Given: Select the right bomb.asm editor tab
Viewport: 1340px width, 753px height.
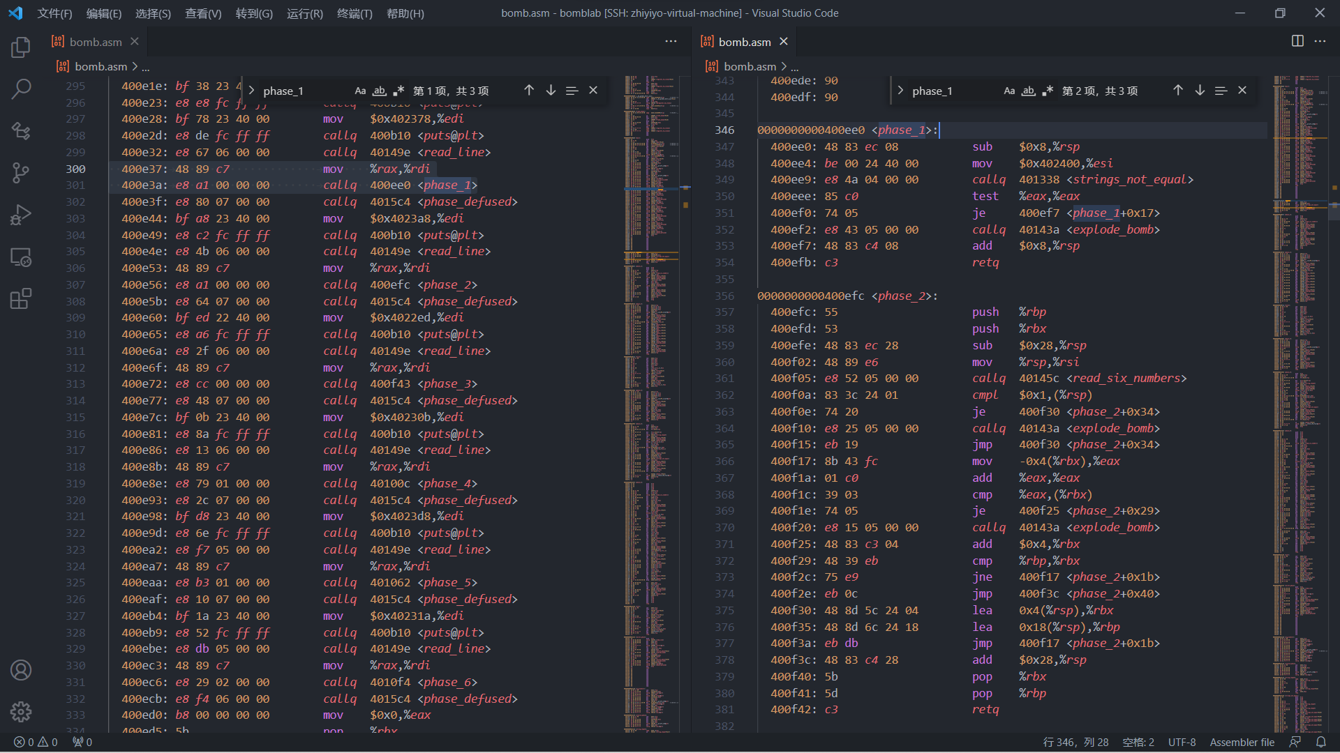Looking at the screenshot, I should [x=745, y=42].
